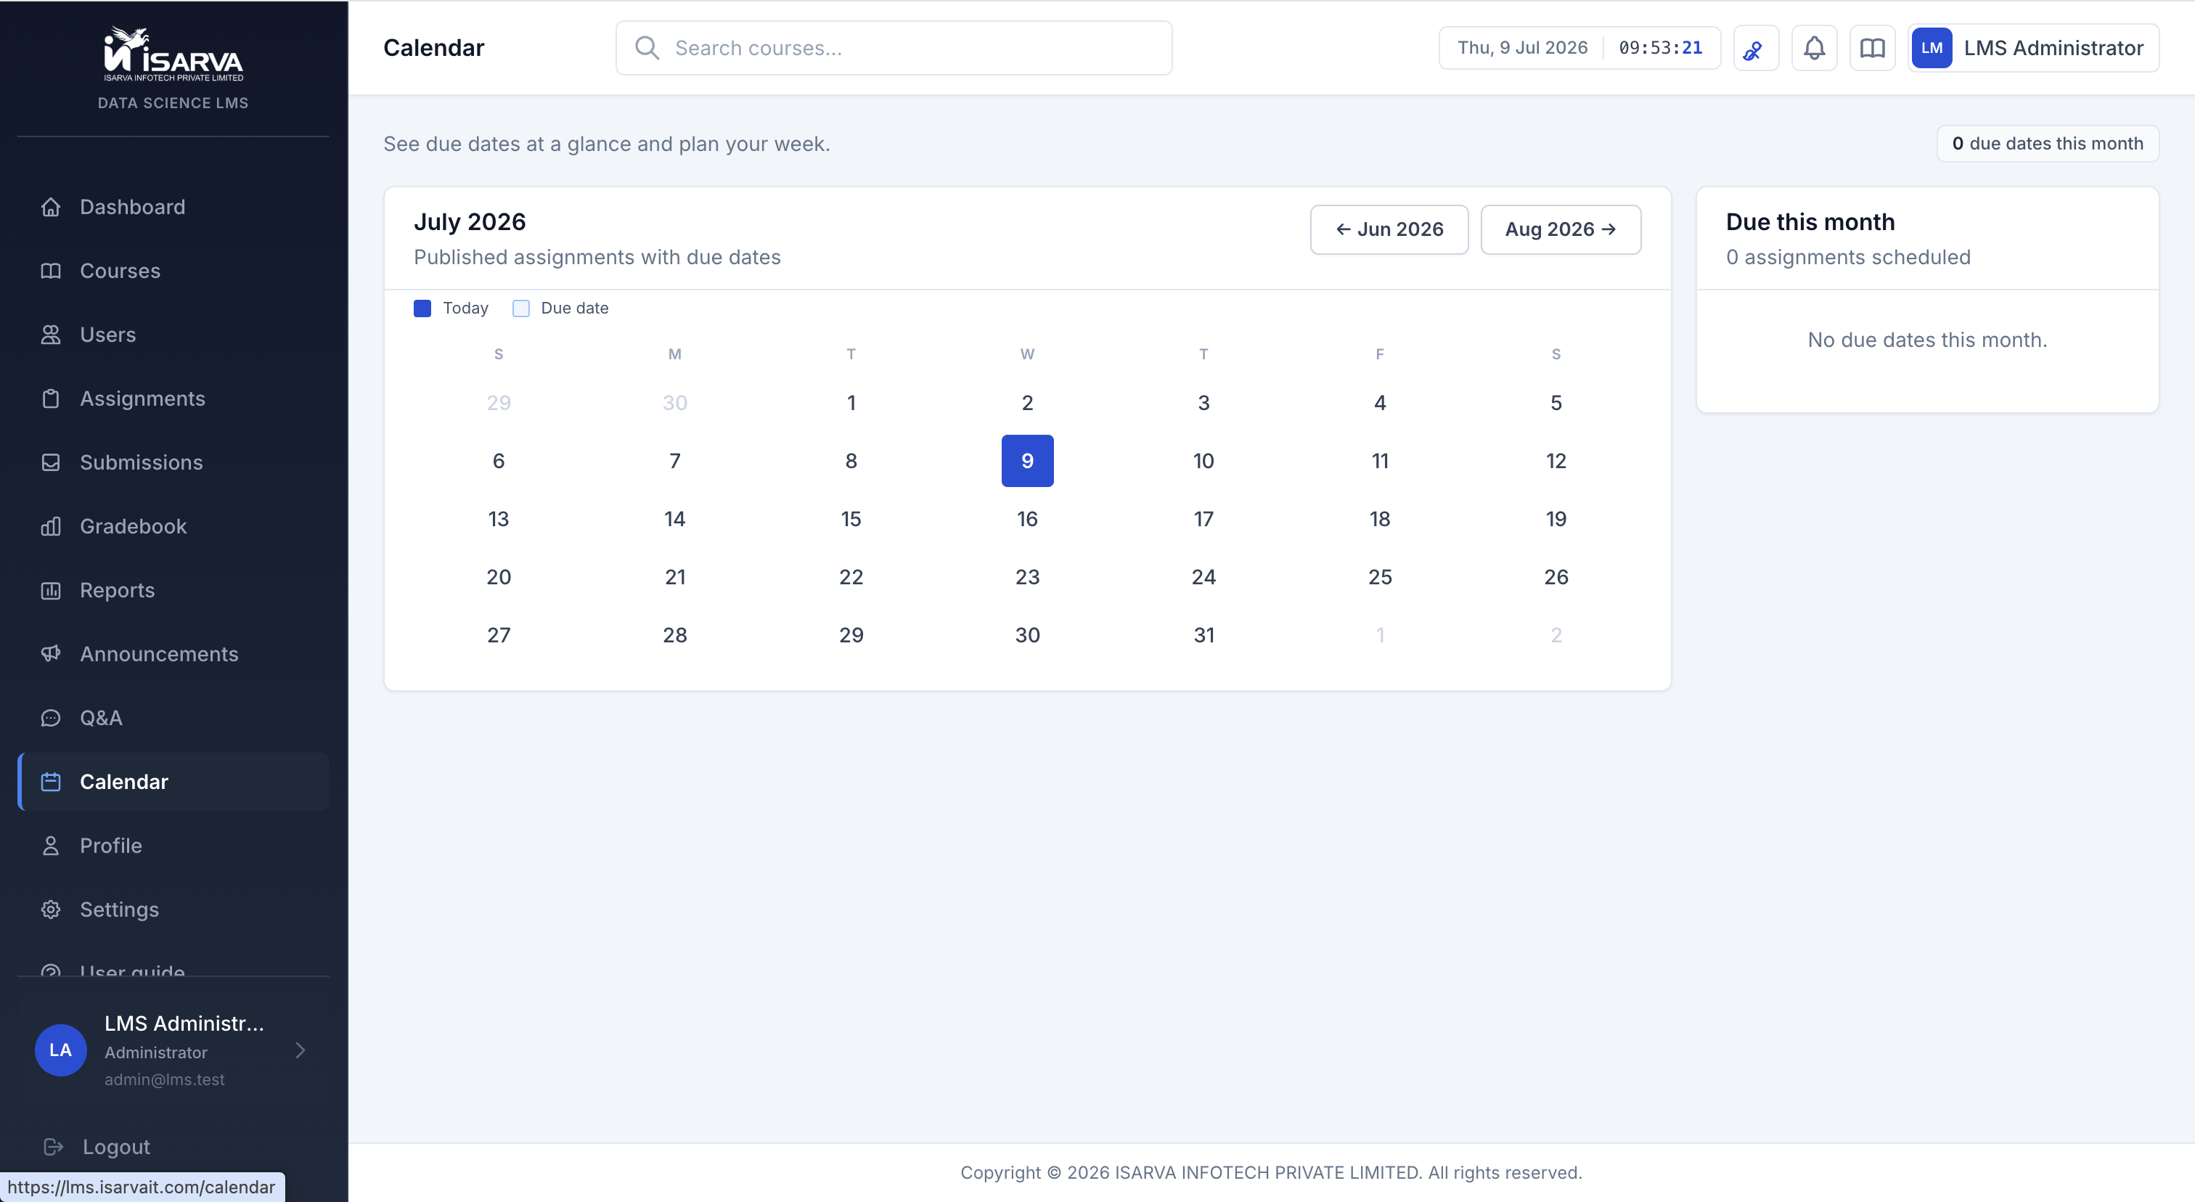This screenshot has width=2195, height=1202.
Task: Click the Announcements megaphone icon
Action: coord(51,654)
